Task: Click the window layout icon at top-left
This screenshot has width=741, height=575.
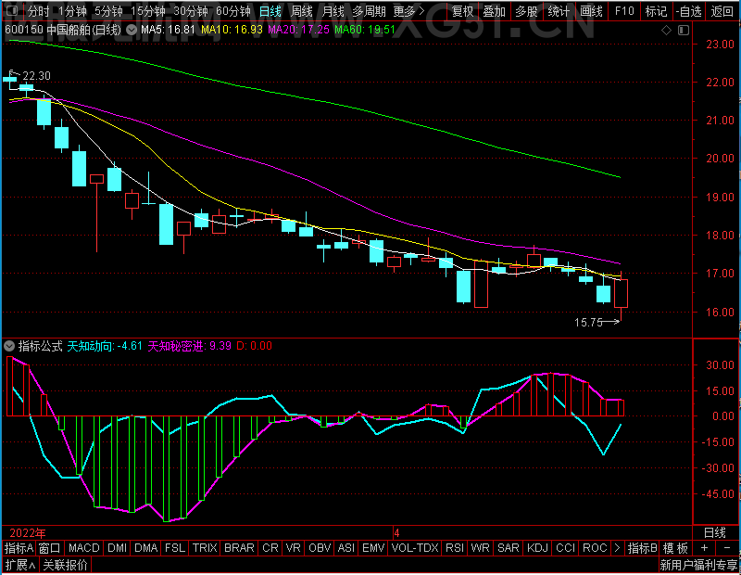Action: (x=12, y=10)
